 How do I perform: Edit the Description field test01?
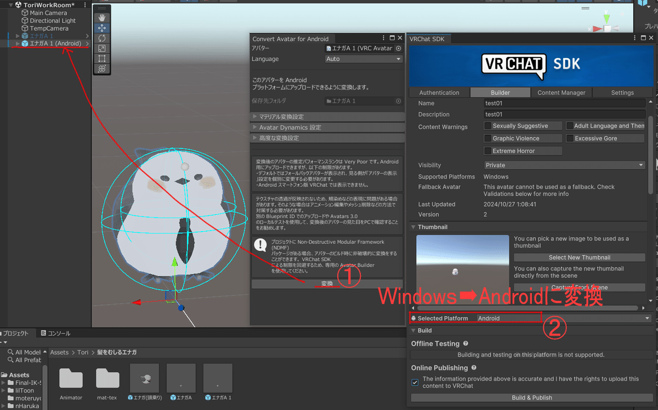point(565,115)
